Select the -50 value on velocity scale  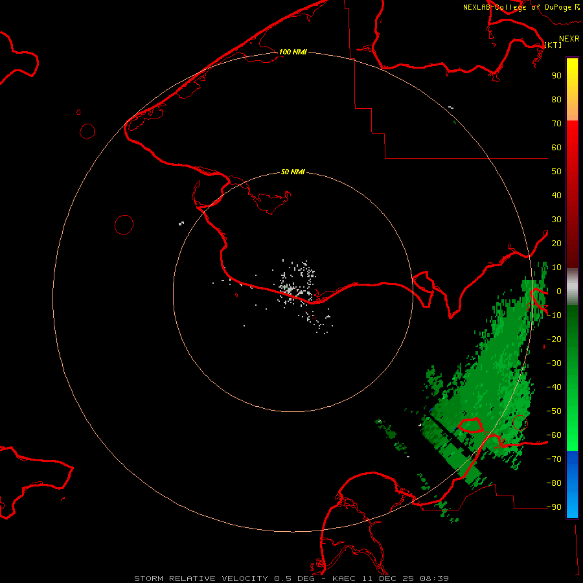tap(554, 411)
